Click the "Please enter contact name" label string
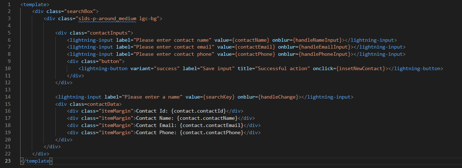Screen dimensions: 462x168 172,40
